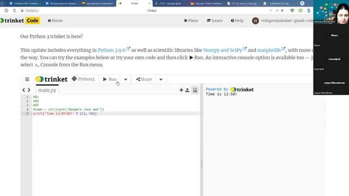Image resolution: width=349 pixels, height=196 pixels.
Task: Bookmark this page with the bookmark icon
Action: 282,10
